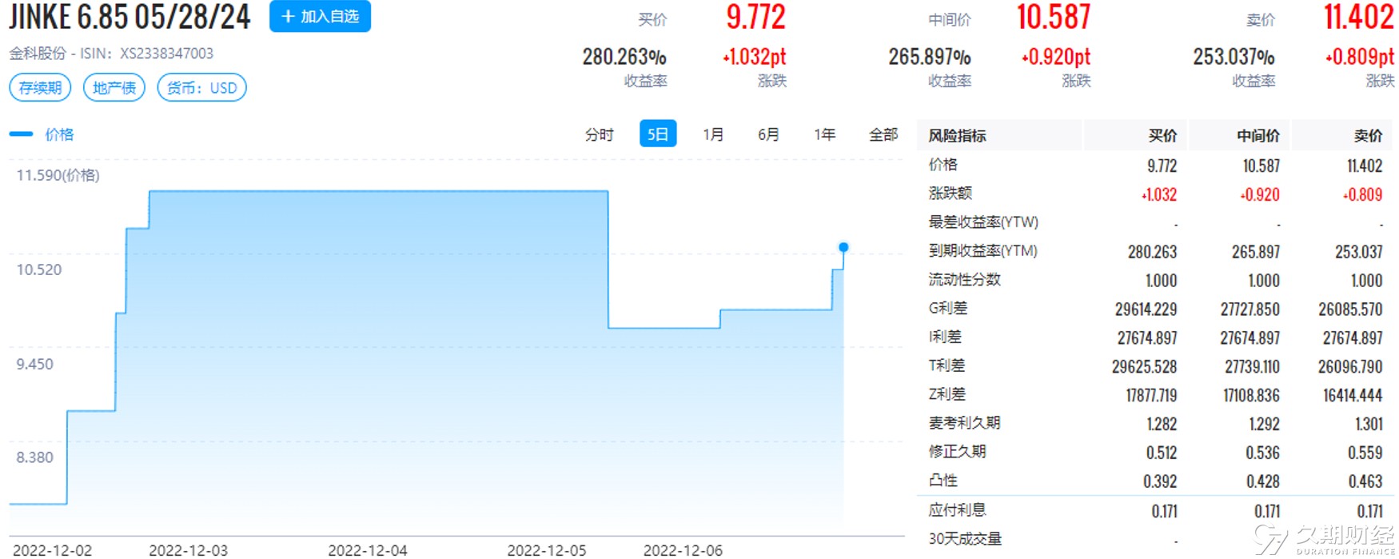Select the 中间价 column header
Viewport: 1399px width, 559px height.
1258,136
